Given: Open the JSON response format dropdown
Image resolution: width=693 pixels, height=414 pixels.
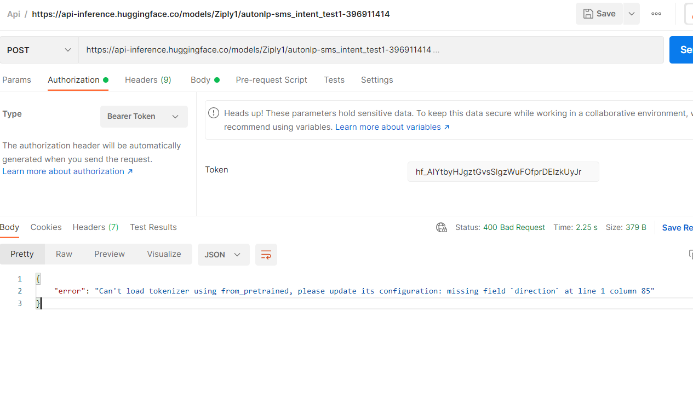Looking at the screenshot, I should 224,254.
